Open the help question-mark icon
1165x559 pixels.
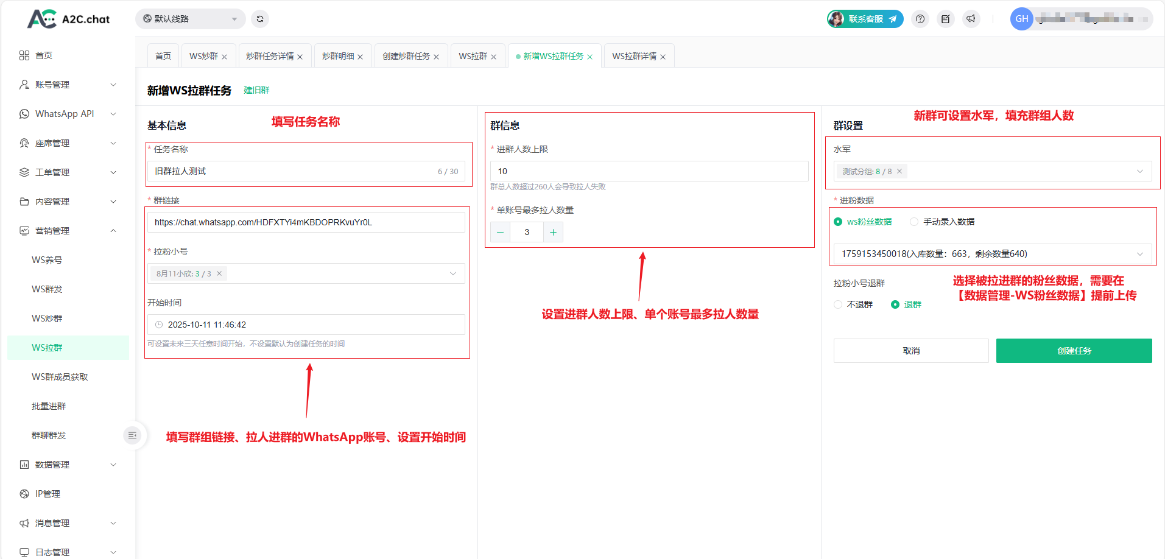click(920, 19)
